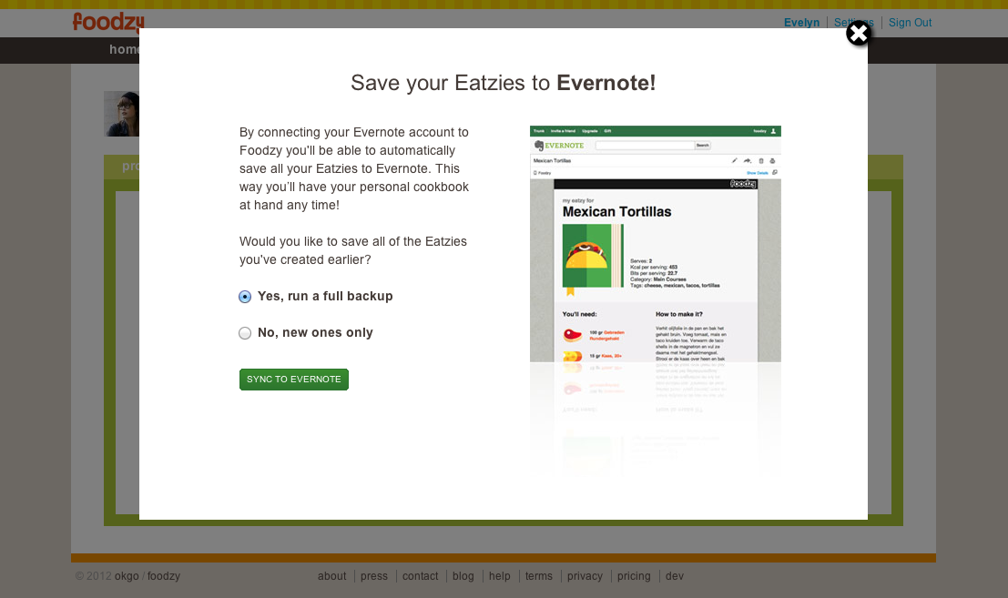Image resolution: width=1008 pixels, height=598 pixels.
Task: Open the about footer link
Action: pyautogui.click(x=331, y=576)
